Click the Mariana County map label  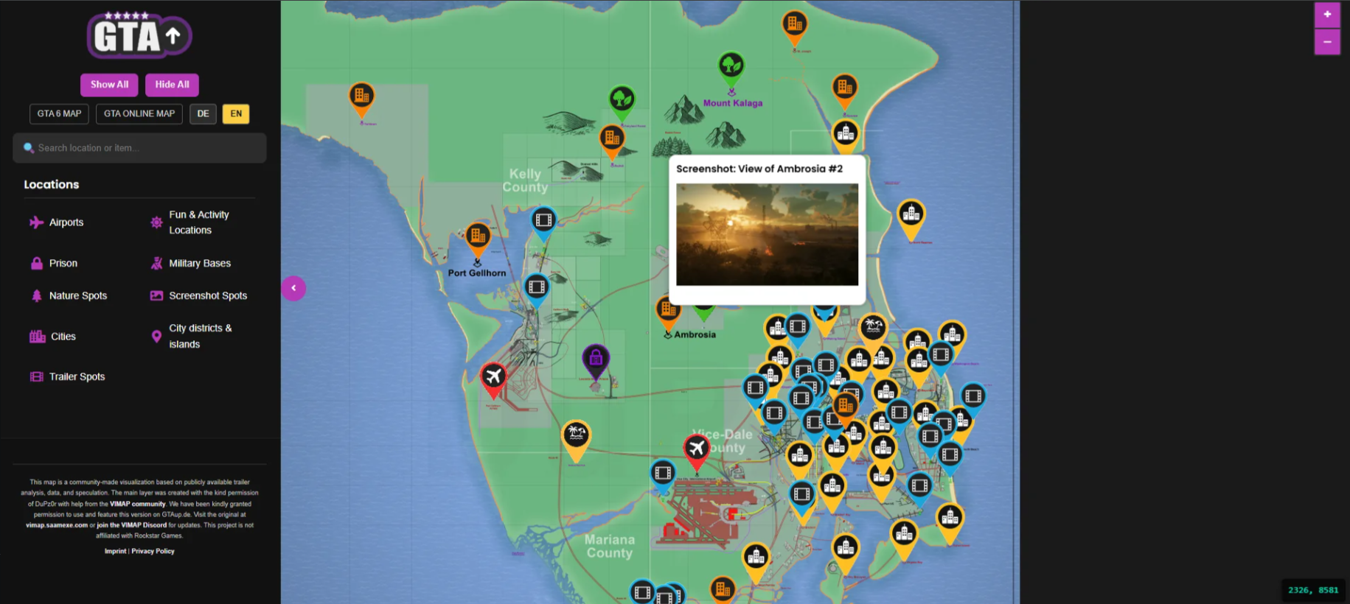tap(610, 547)
